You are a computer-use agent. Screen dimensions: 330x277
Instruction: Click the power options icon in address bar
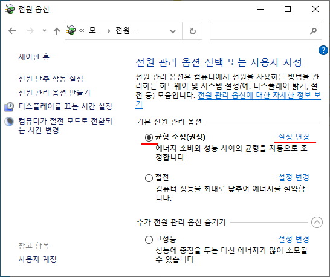[x=71, y=31]
